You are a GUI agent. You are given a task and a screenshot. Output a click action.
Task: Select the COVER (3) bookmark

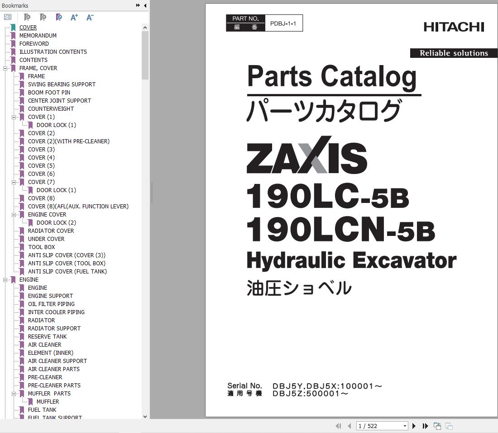pos(41,149)
